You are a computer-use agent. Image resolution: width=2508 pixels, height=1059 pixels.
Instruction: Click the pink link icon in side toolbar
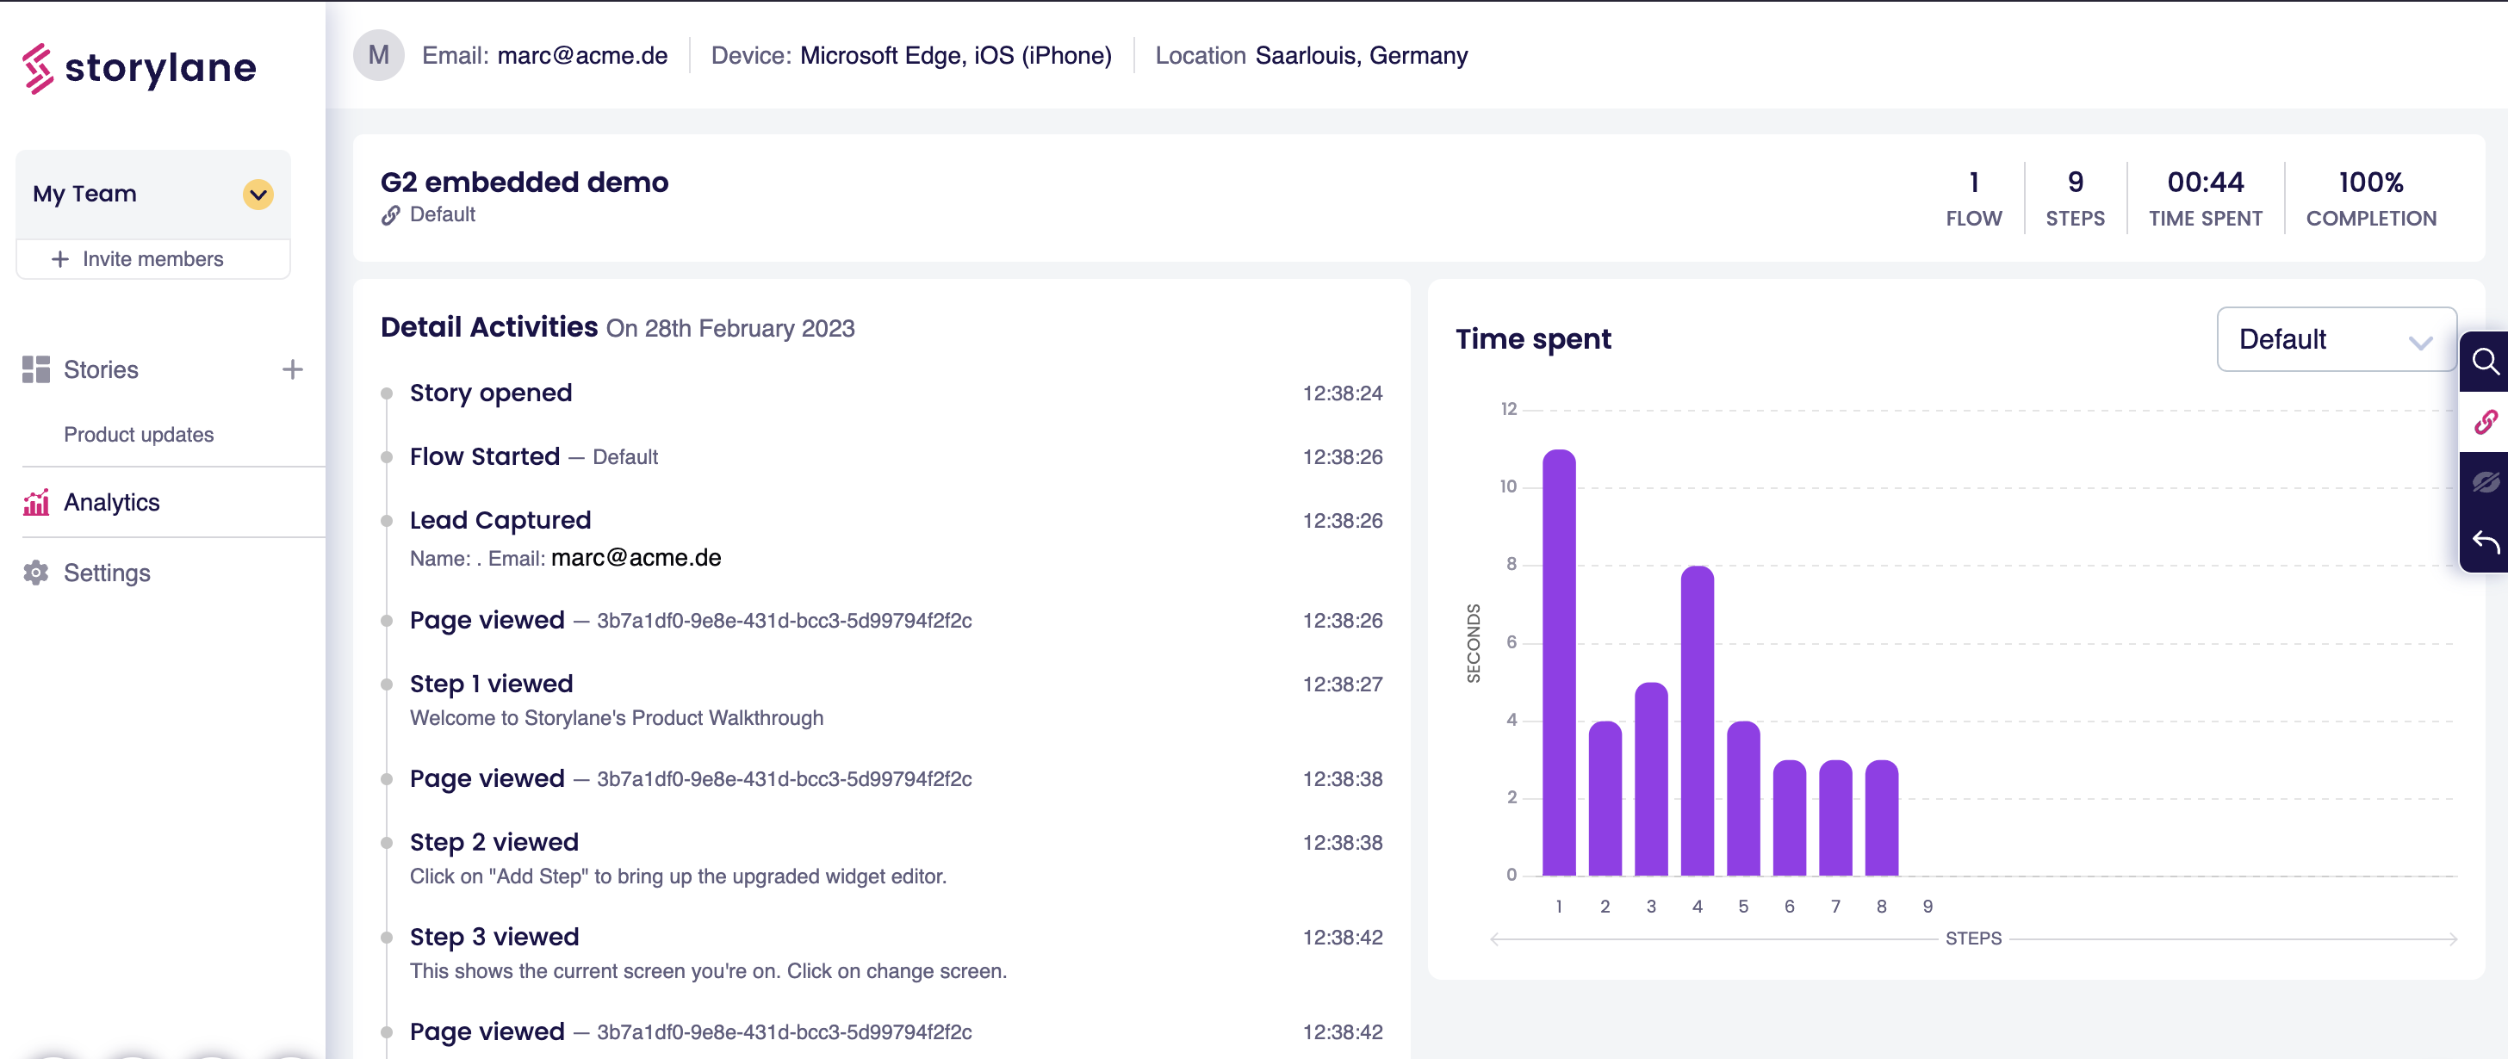click(x=2485, y=423)
